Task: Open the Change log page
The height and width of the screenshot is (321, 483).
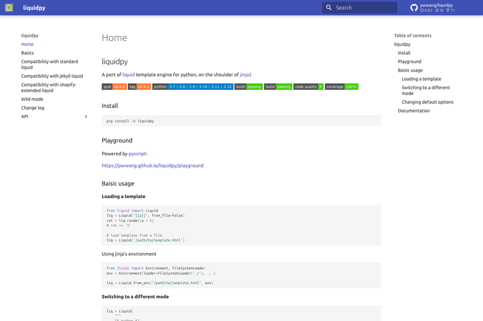Action: click(x=33, y=108)
